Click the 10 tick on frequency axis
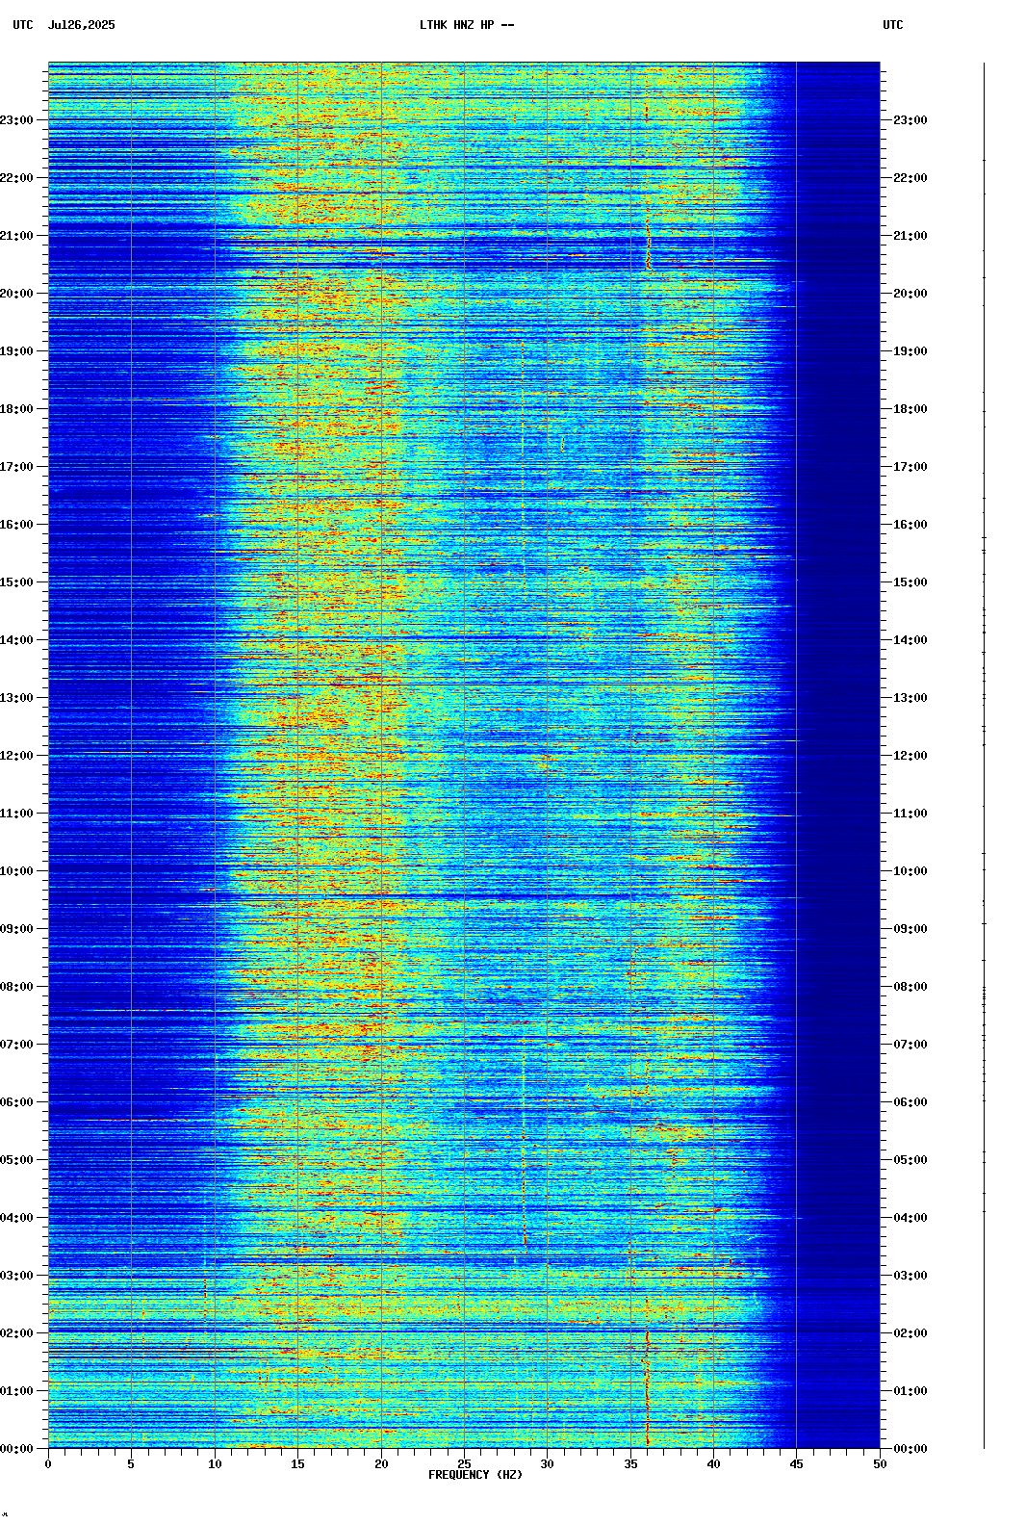 [215, 1464]
